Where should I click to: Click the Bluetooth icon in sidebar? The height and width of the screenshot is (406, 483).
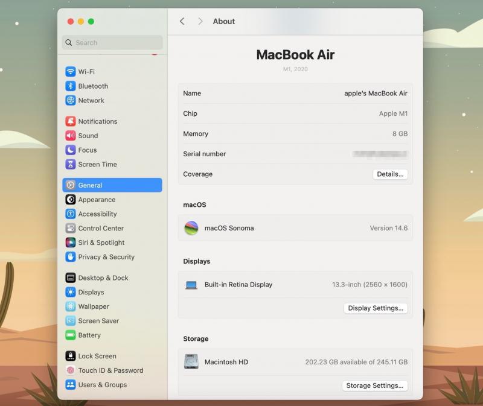(x=70, y=86)
